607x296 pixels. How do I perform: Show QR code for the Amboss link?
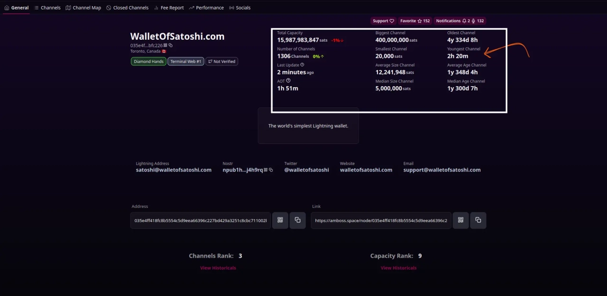[x=460, y=220]
